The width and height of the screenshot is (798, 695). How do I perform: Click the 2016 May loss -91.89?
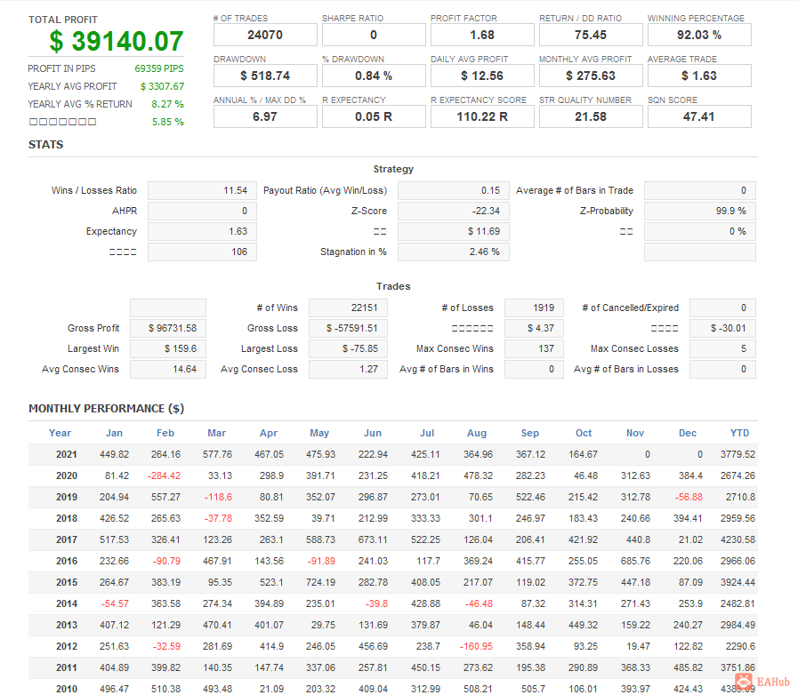pos(321,562)
